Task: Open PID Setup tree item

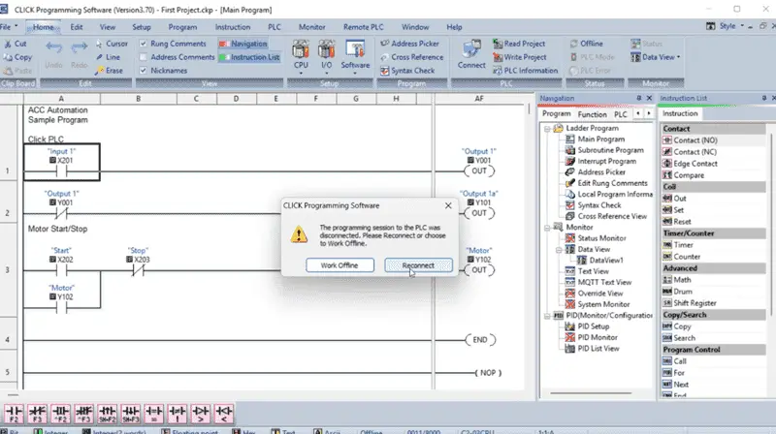Action: pyautogui.click(x=588, y=326)
